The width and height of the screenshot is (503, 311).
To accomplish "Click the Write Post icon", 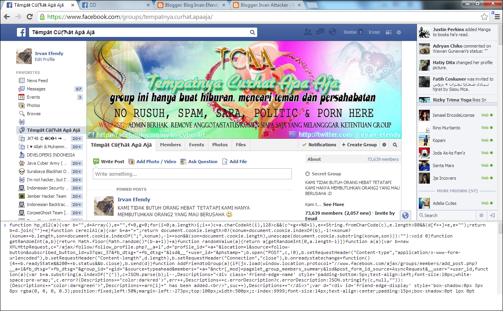I will 96,162.
